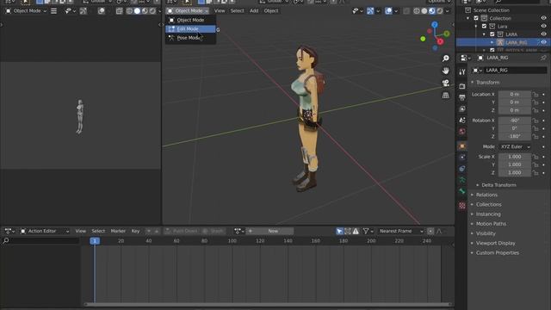
Task: Open the viewport Select menu
Action: 238,11
